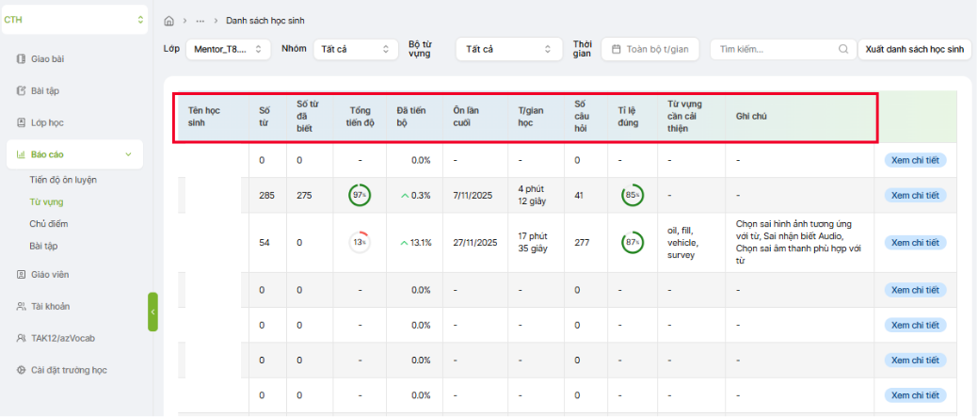Viewport: 978px width, 417px height.
Task: Click the home icon in breadcrumb
Action: click(x=168, y=20)
